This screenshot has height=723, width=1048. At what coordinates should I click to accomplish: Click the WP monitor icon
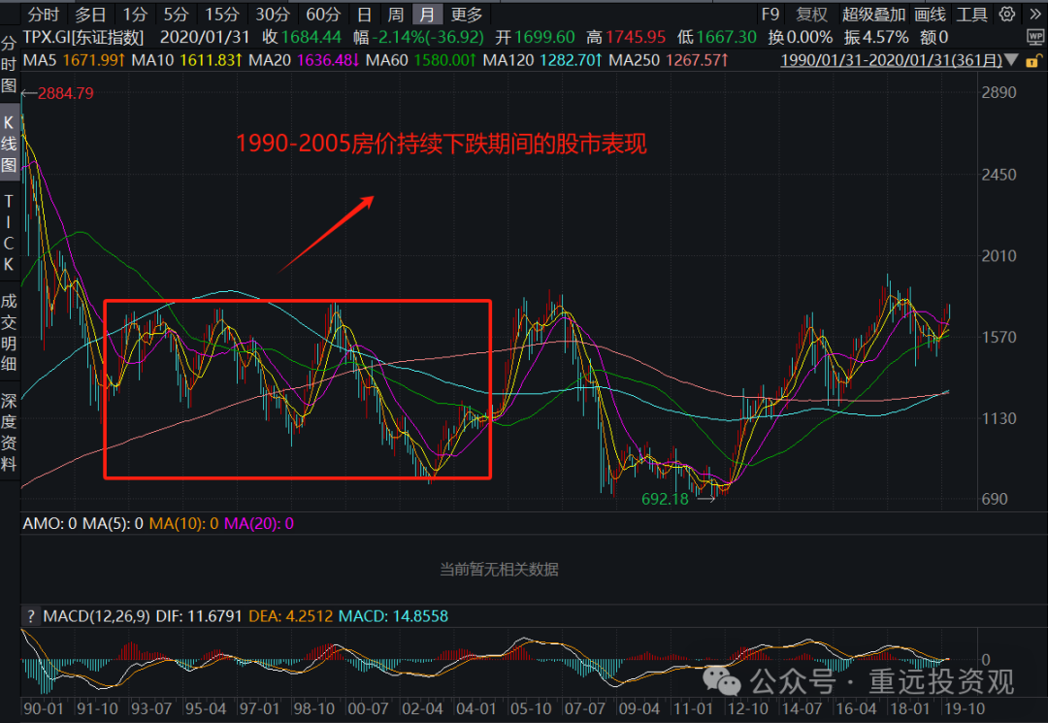1035,37
